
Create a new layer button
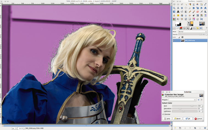tap(175, 128)
